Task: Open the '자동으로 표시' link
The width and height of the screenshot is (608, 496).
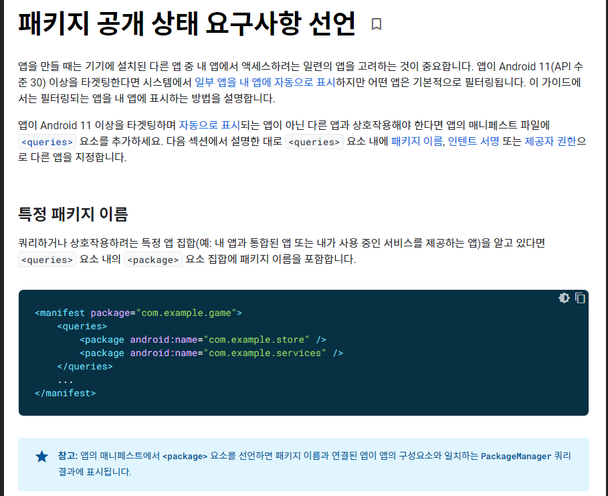Action: [x=209, y=125]
